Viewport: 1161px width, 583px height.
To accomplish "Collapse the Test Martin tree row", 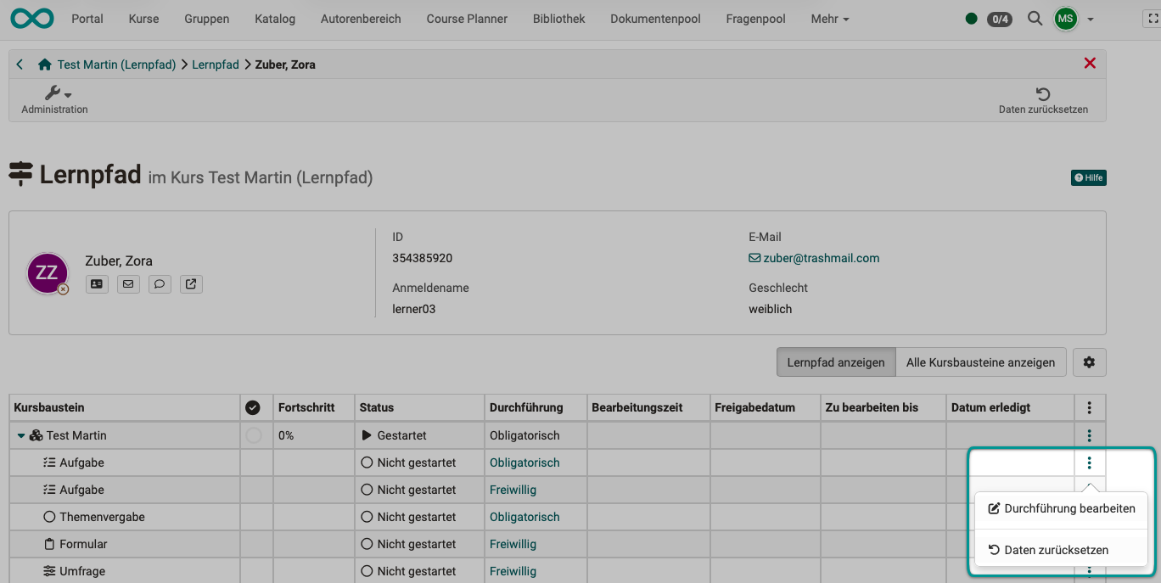I will (21, 434).
